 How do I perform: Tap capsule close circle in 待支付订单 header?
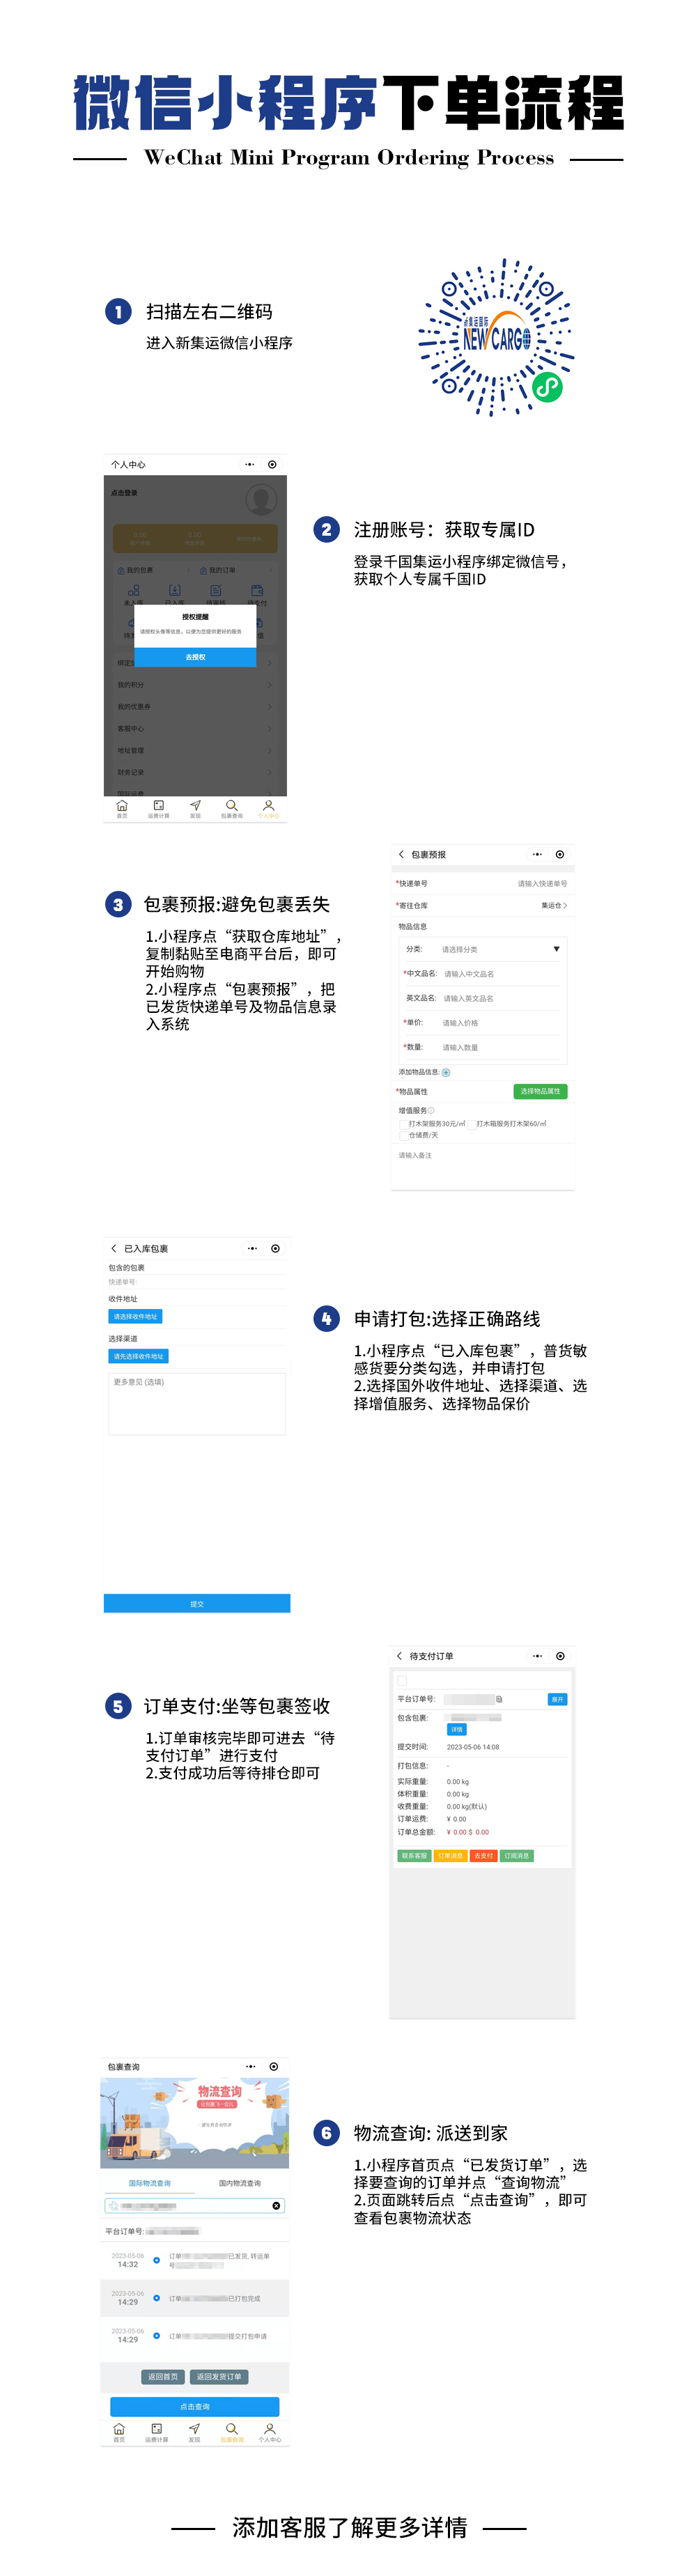point(560,1656)
